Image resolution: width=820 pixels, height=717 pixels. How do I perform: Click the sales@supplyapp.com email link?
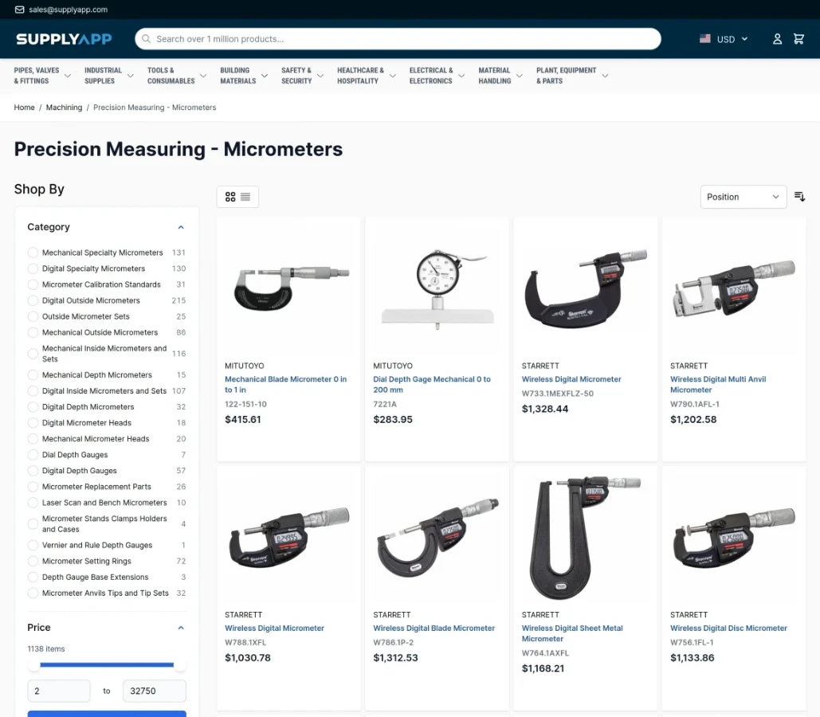click(x=68, y=10)
